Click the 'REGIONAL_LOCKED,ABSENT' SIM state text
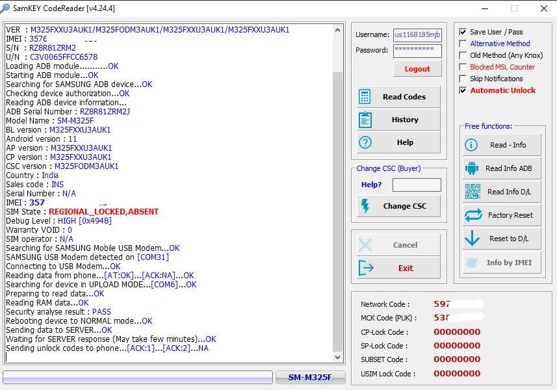 tap(104, 212)
